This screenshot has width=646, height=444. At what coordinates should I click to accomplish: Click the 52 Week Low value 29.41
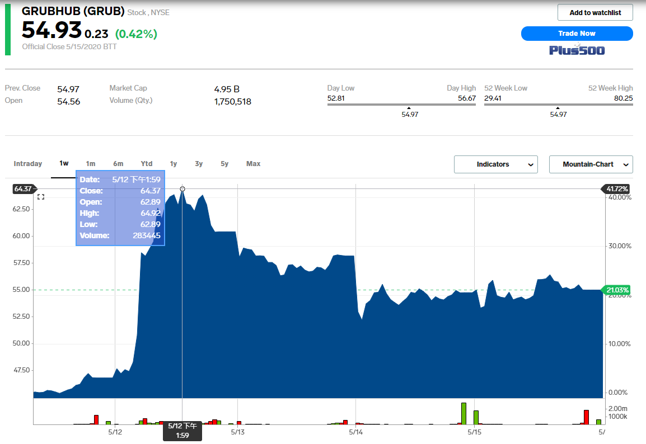[493, 98]
